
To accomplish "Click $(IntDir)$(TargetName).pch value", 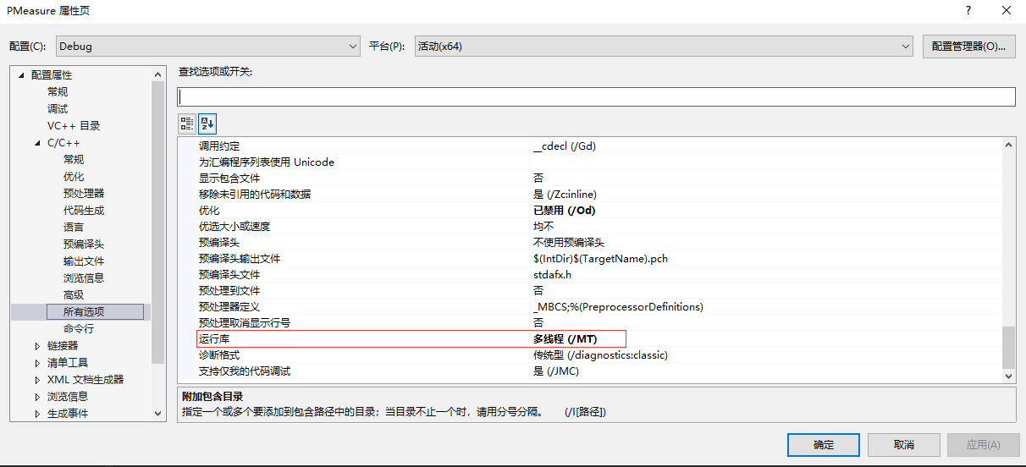I will (600, 259).
